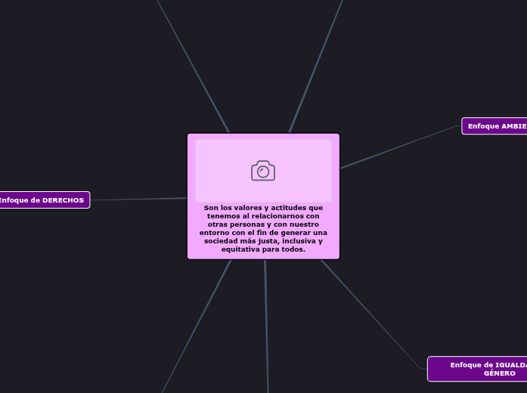Click the 'equitativa para todos.' text line
Screen dimensions: 527x393
[x=263, y=249]
